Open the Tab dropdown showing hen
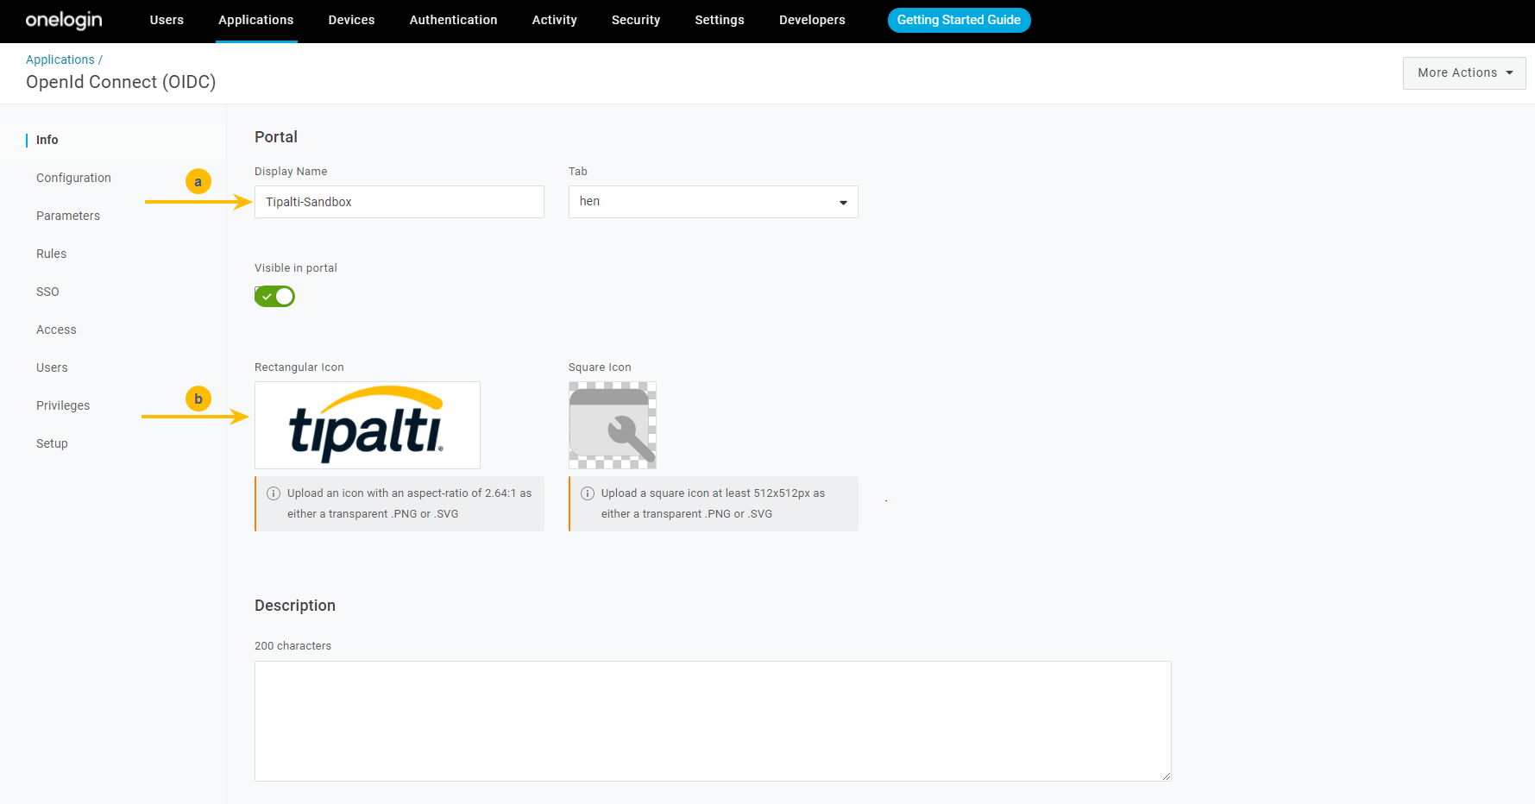The width and height of the screenshot is (1535, 804). [713, 202]
